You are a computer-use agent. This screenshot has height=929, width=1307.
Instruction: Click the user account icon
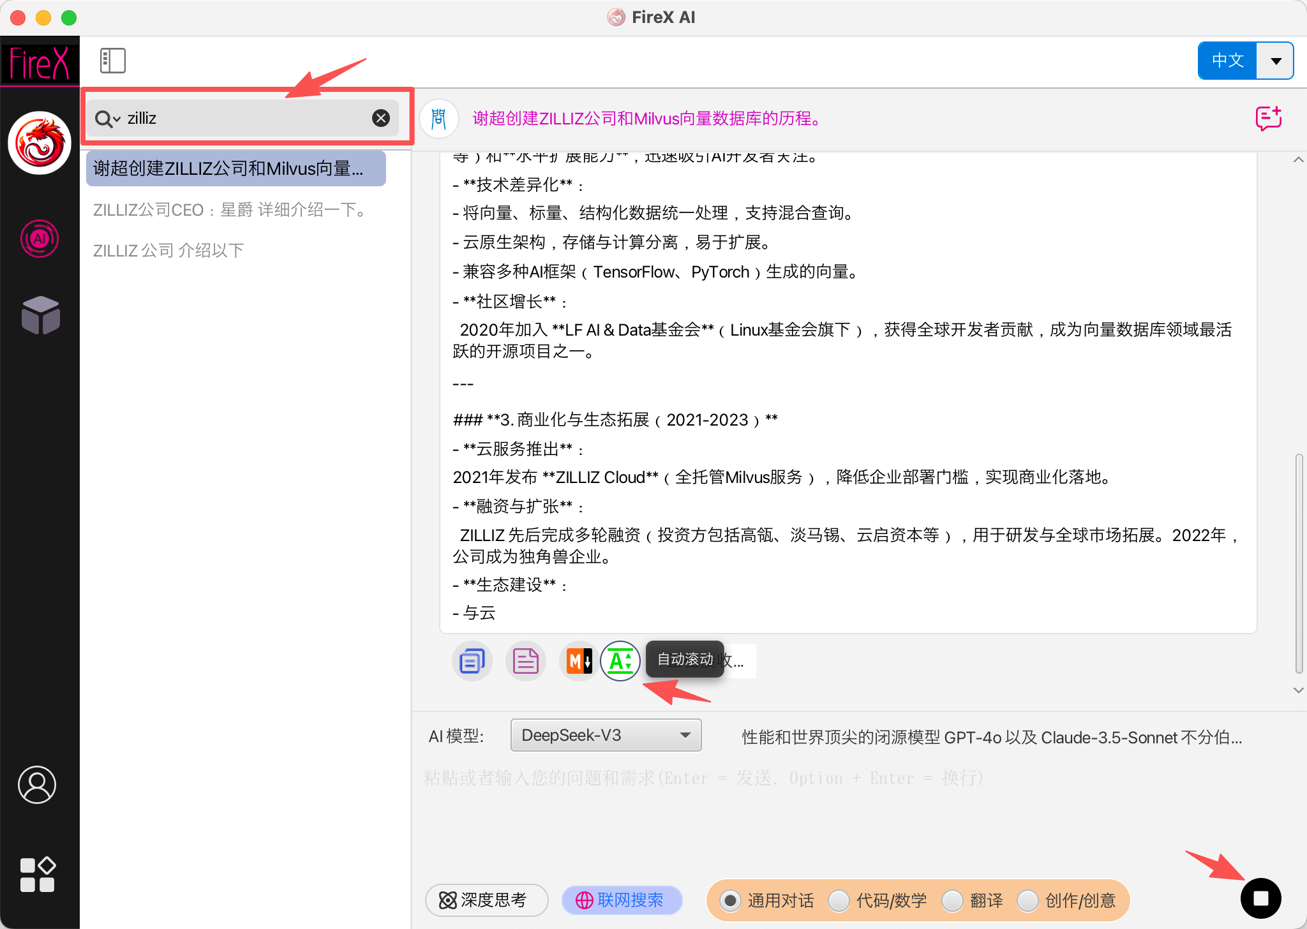click(x=38, y=786)
